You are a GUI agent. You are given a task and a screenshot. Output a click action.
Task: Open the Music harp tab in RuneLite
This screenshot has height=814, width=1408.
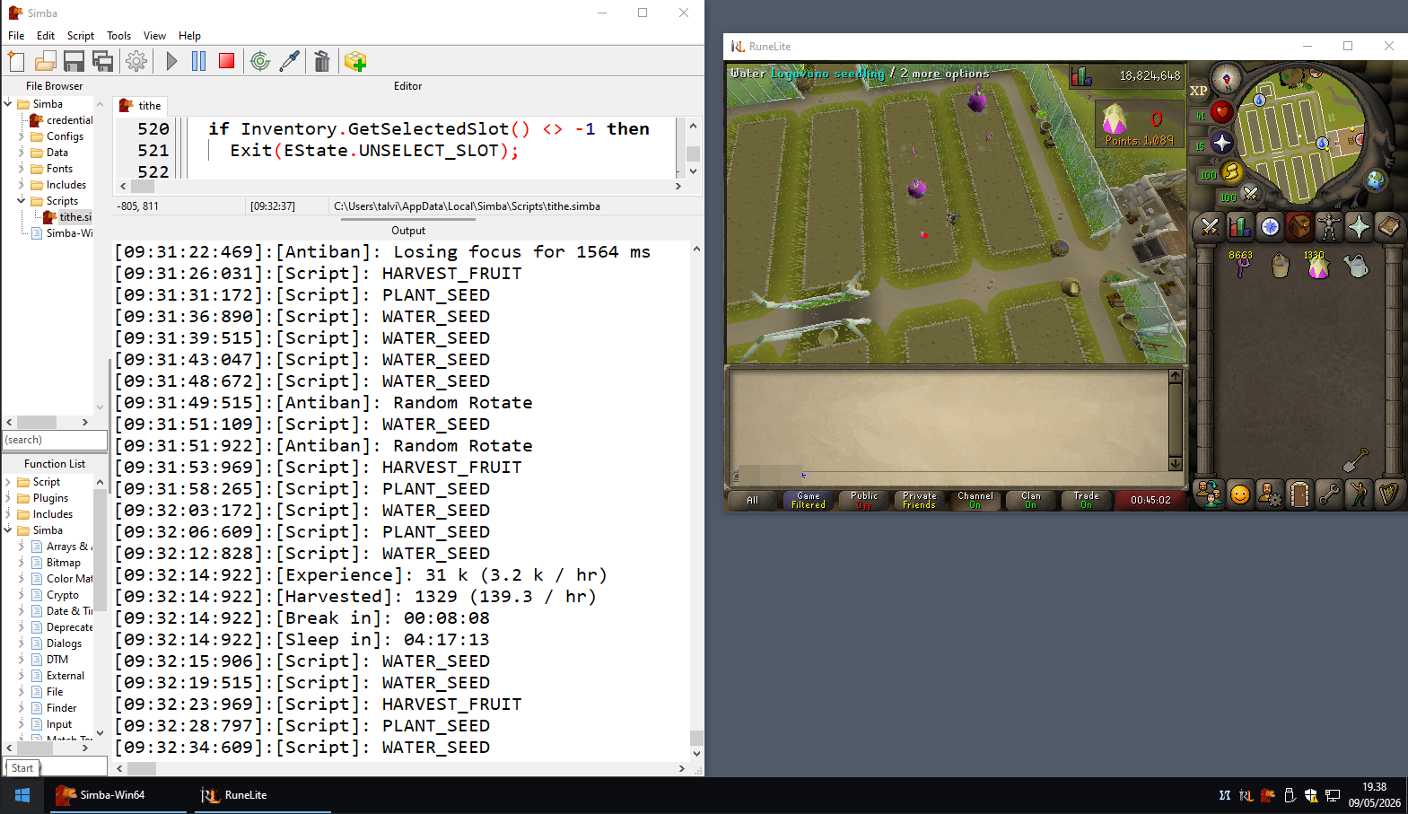[x=1388, y=495]
